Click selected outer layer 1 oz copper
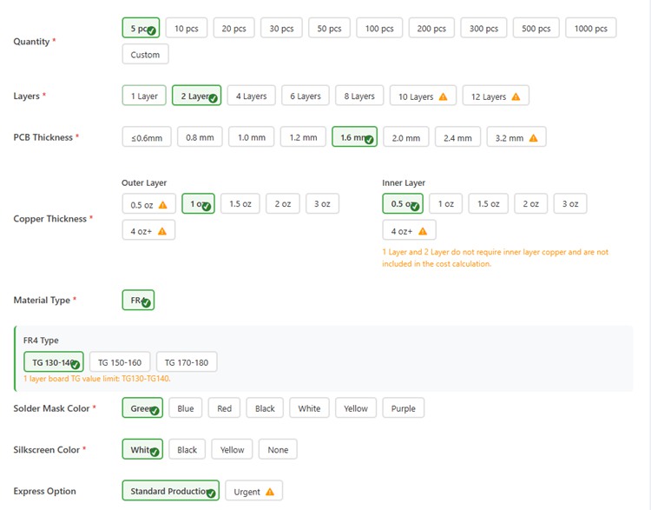The width and height of the screenshot is (651, 510). click(198, 204)
